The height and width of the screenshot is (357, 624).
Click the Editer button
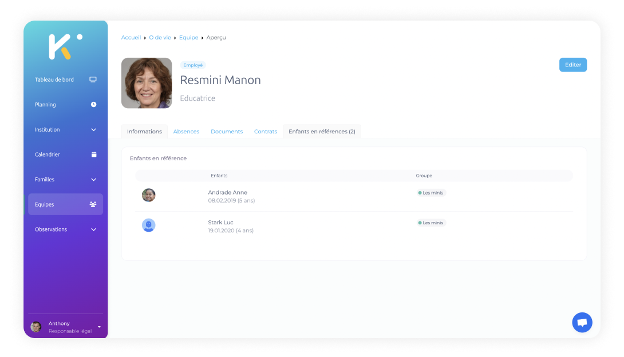(572, 65)
